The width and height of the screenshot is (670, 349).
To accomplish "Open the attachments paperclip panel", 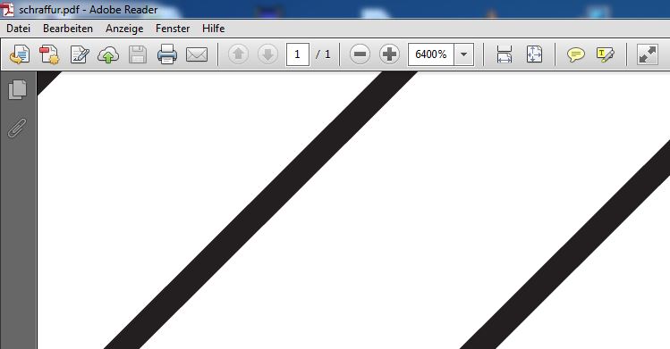I will coord(17,128).
